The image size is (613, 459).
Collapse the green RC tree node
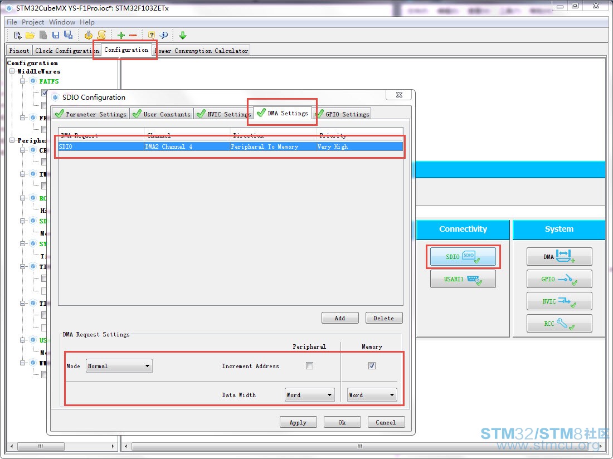tap(23, 198)
